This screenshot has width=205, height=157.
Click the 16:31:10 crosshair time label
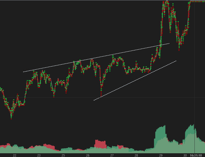195,156
